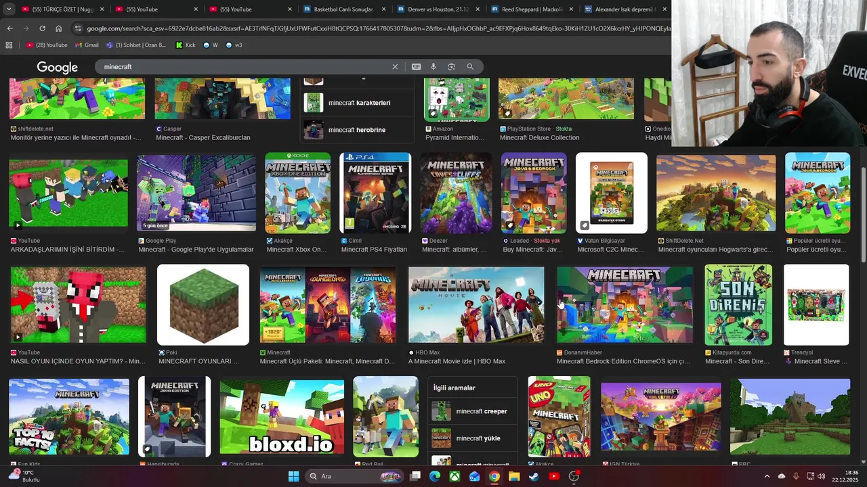This screenshot has width=867, height=487.
Task: Open OBS Studio from taskbar
Action: click(574, 476)
